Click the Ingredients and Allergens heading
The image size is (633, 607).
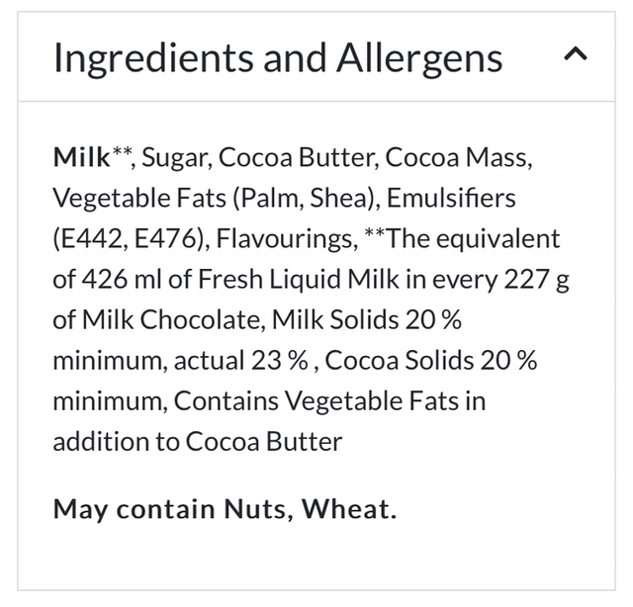(278, 58)
